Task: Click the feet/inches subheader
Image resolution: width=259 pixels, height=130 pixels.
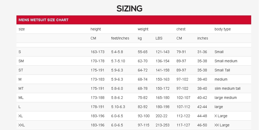Action: tap(120, 38)
